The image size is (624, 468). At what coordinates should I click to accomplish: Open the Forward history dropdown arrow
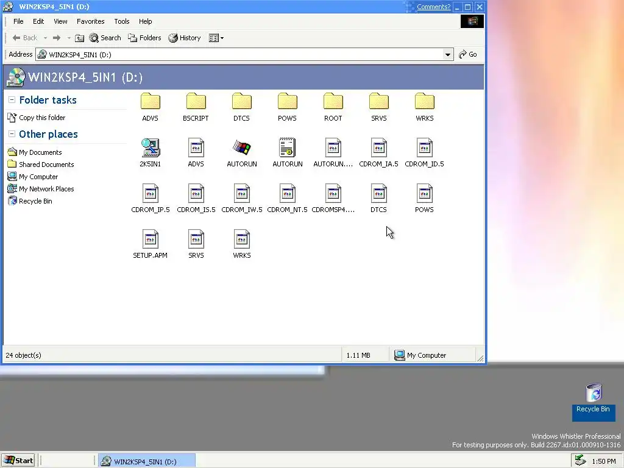pos(69,38)
